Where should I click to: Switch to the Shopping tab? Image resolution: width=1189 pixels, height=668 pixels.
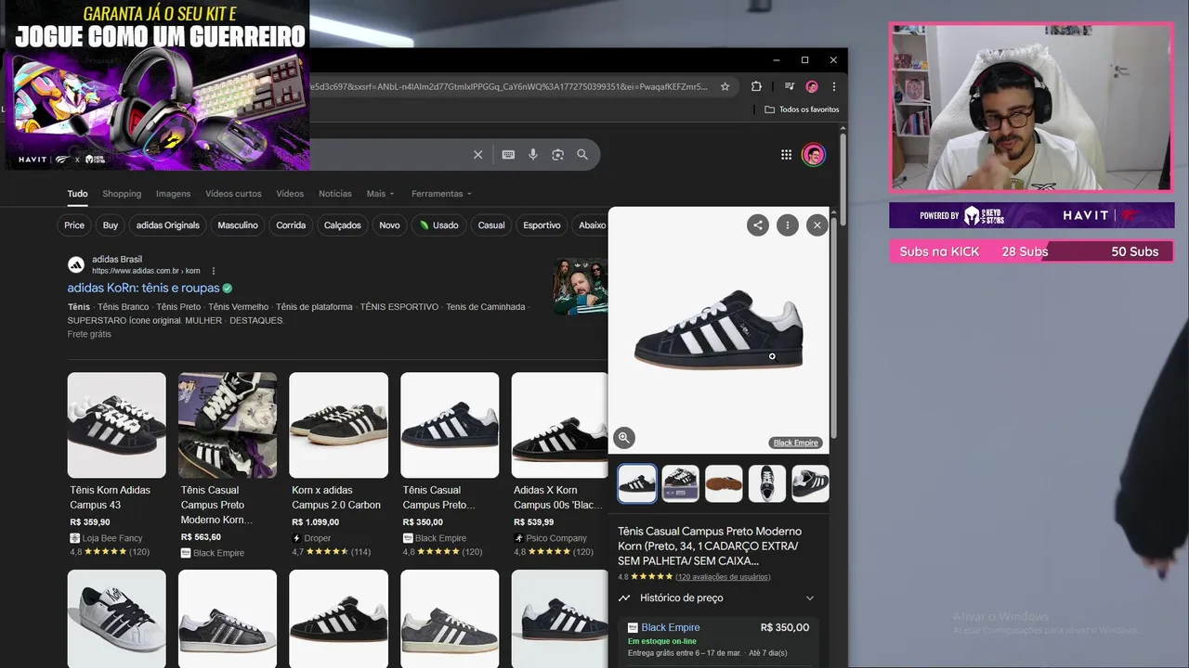122,194
